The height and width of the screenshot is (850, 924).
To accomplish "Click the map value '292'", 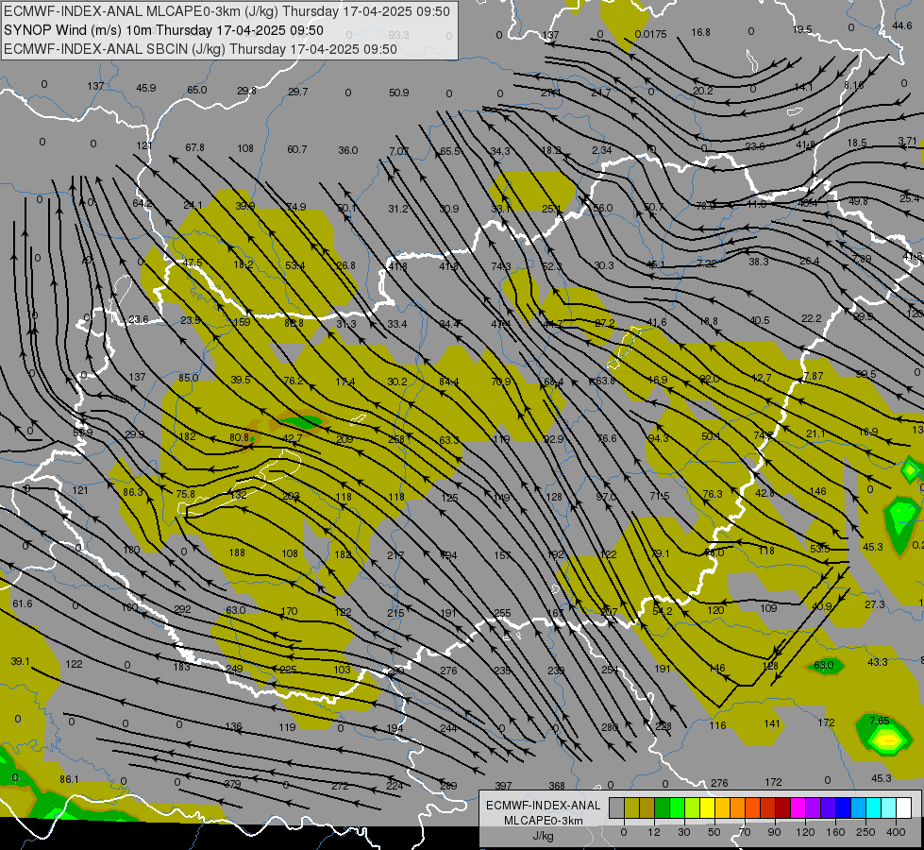I will [182, 609].
